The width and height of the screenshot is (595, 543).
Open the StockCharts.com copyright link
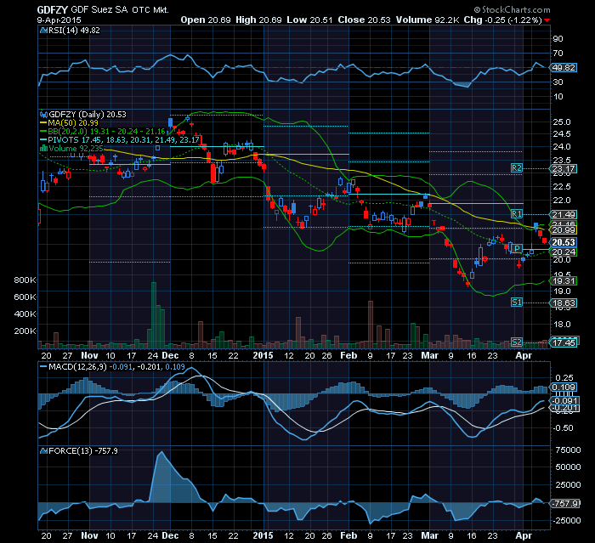click(x=512, y=10)
